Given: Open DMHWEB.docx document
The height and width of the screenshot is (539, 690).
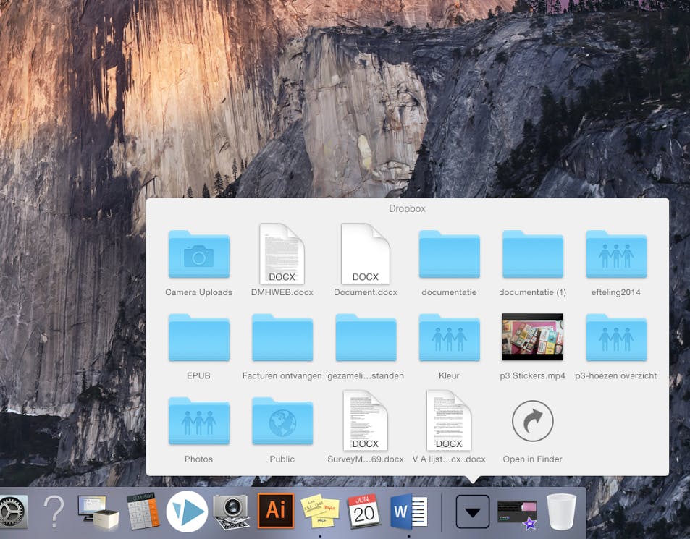Looking at the screenshot, I should click(282, 254).
